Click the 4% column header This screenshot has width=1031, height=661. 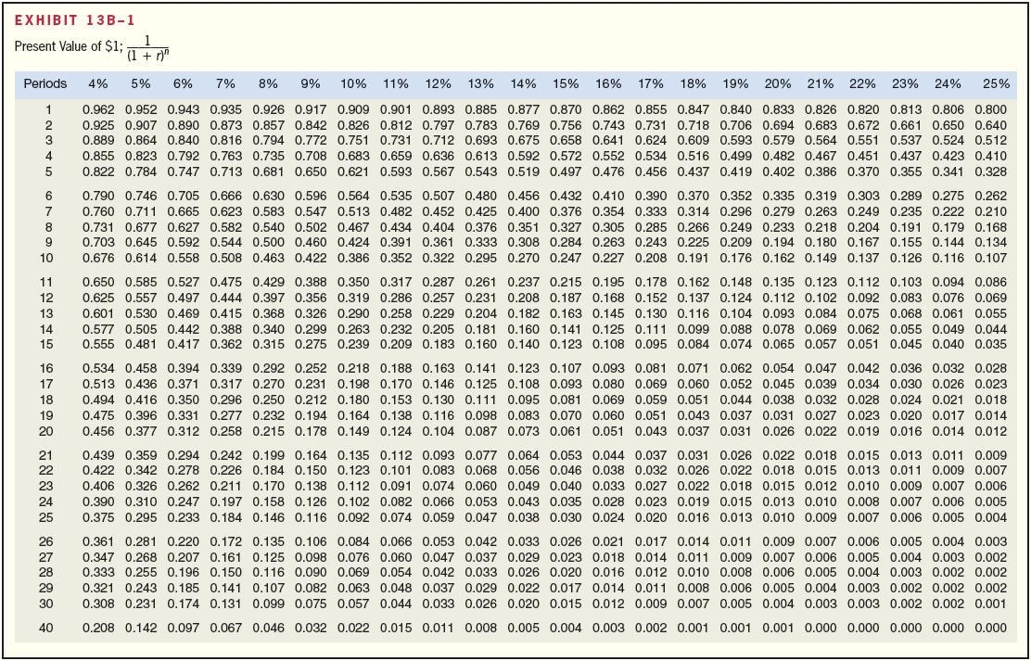point(97,83)
